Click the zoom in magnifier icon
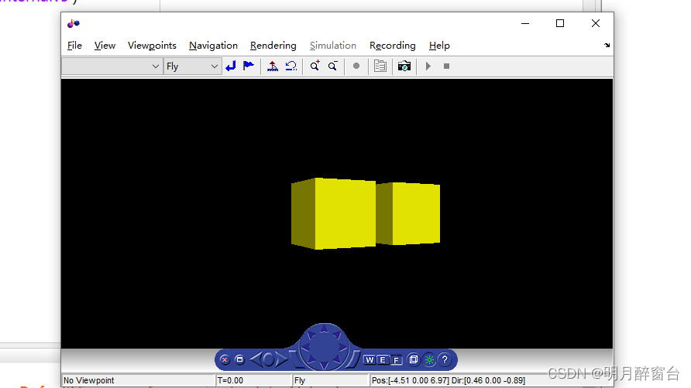 click(x=315, y=66)
